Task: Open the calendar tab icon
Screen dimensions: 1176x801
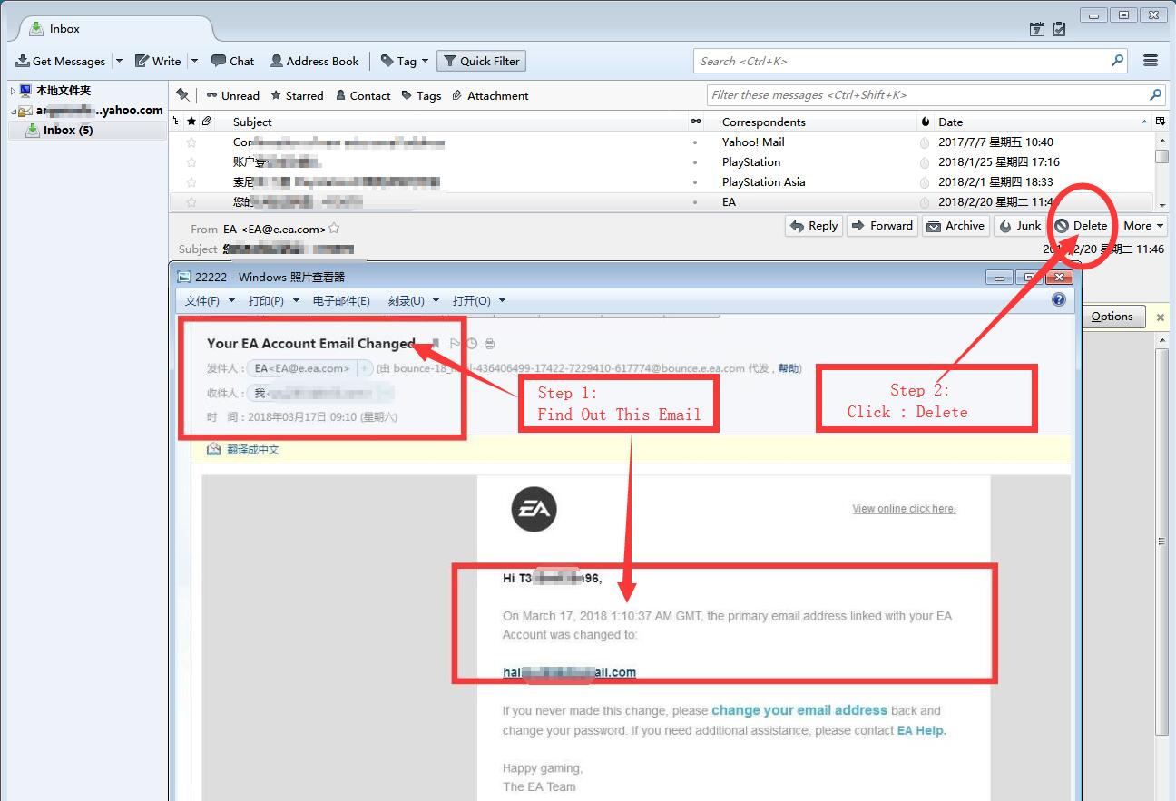Action: [1037, 29]
